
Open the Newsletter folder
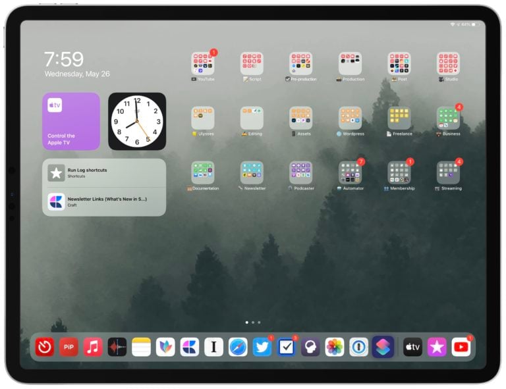(252, 172)
